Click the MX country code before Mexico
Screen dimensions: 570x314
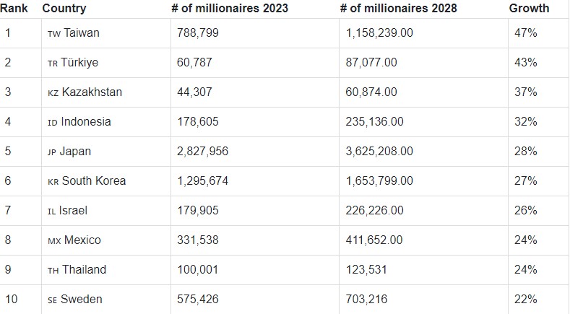pyautogui.click(x=53, y=241)
